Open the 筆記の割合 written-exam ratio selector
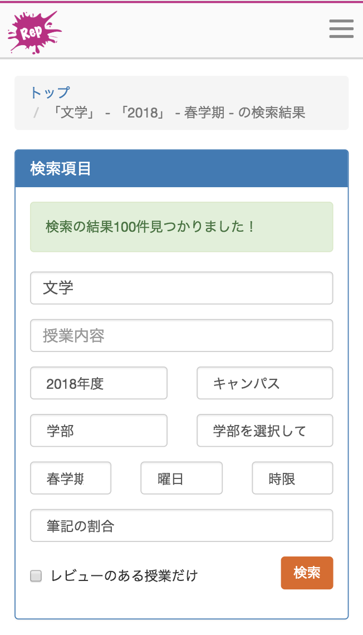The image size is (363, 635). tap(181, 525)
